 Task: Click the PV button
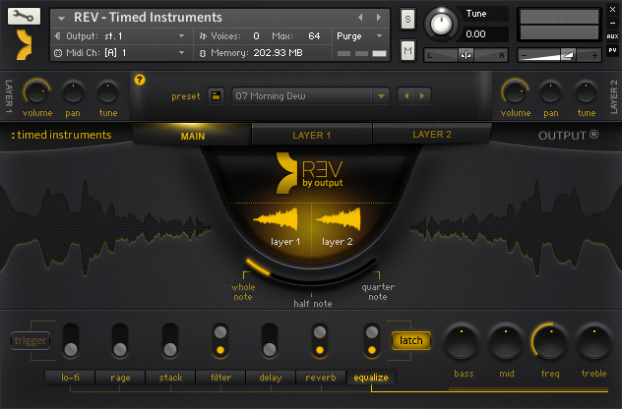click(x=612, y=50)
